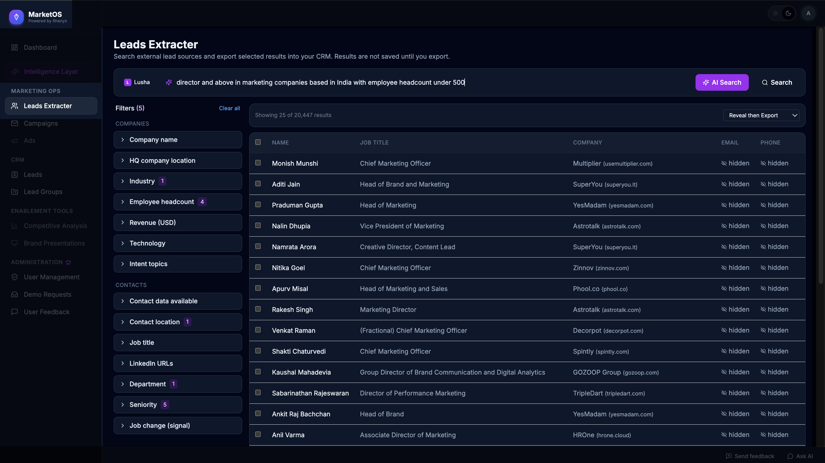
Task: Click the Administration crown icon
Action: 68,262
